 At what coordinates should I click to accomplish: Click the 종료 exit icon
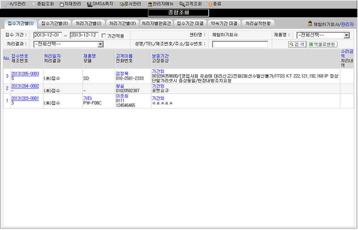pyautogui.click(x=210, y=4)
